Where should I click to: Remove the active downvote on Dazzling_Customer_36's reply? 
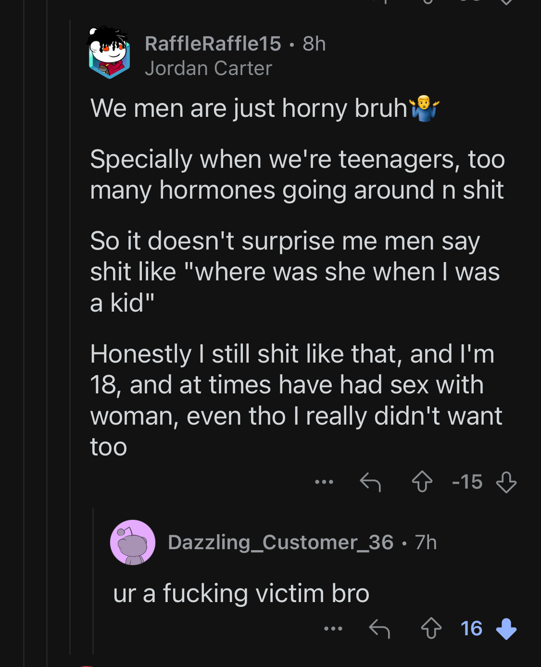point(506,629)
